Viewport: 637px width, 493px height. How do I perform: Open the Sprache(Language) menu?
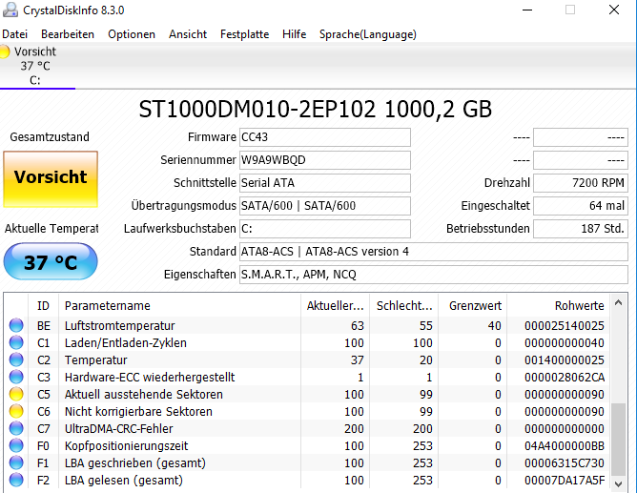(x=368, y=34)
